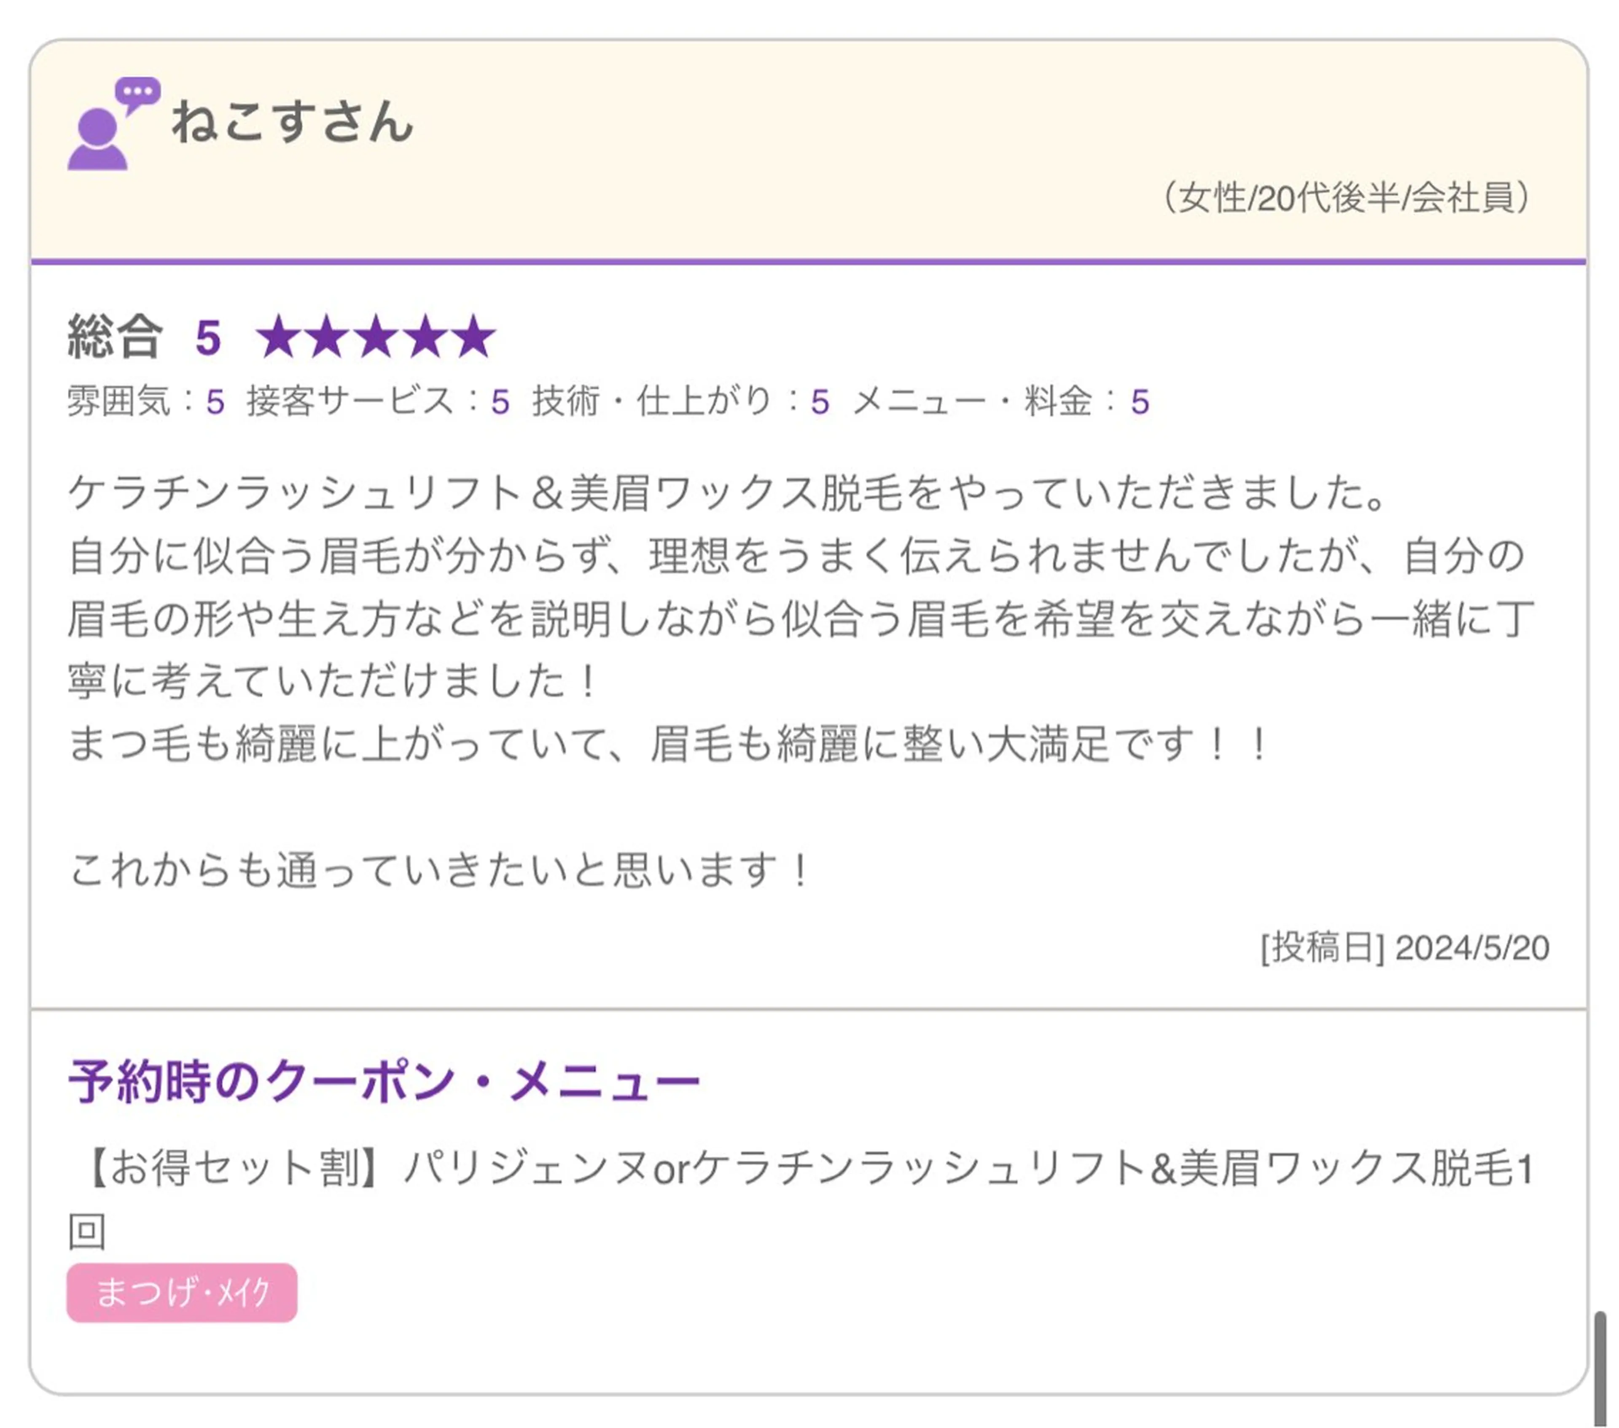Click the middle star of the rating row
Screen dimensions: 1619x1428
coord(377,336)
